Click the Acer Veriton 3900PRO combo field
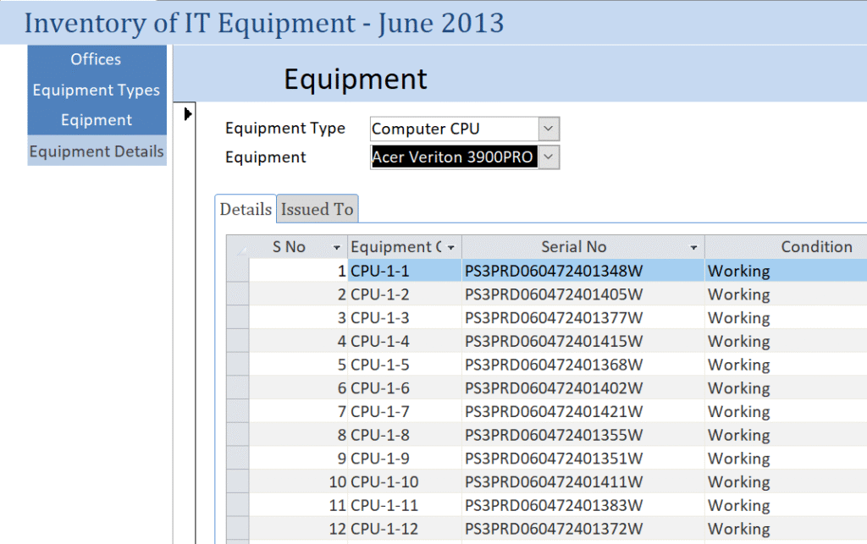Viewport: 867px width, 544px height. point(454,157)
